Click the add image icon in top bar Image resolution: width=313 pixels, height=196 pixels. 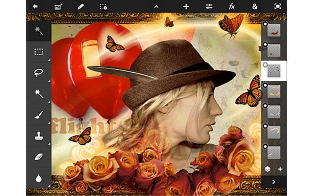[58, 6]
